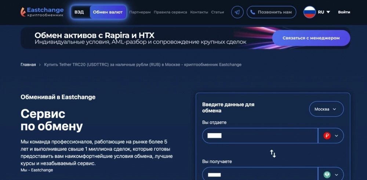Expand the Tether currency dropdown chevron
The image size is (367, 180).
tap(337, 175)
